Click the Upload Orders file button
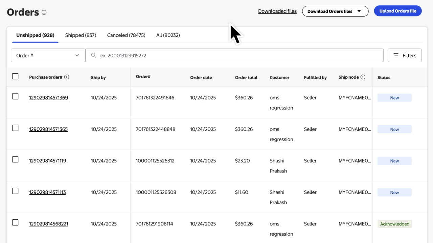Screen dimensions: 433x243 tap(397, 11)
